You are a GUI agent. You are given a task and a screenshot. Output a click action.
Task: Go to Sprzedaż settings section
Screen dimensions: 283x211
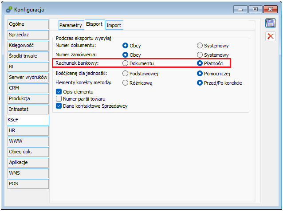tap(28, 35)
